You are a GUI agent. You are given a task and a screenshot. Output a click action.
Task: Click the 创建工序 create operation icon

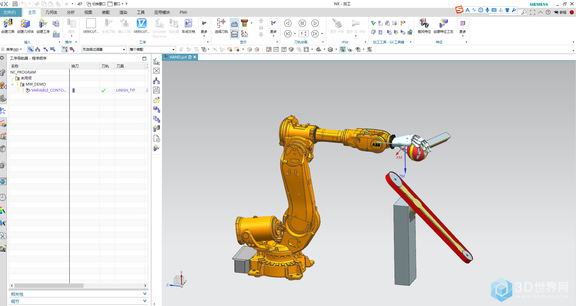point(43,26)
